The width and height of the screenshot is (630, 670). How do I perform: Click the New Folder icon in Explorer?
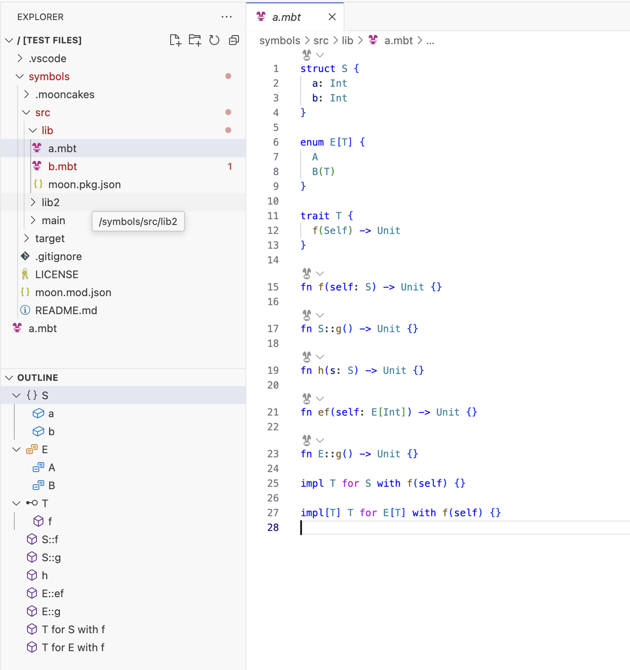pyautogui.click(x=195, y=40)
